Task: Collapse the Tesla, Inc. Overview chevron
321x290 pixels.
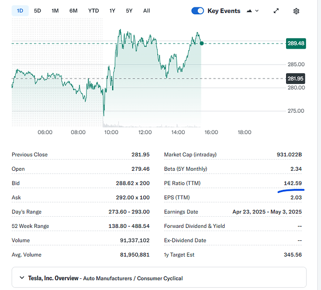Action: point(22,278)
